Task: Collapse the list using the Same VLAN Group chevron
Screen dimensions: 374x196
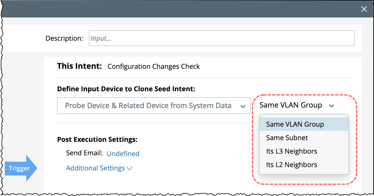Action: pyautogui.click(x=332, y=106)
